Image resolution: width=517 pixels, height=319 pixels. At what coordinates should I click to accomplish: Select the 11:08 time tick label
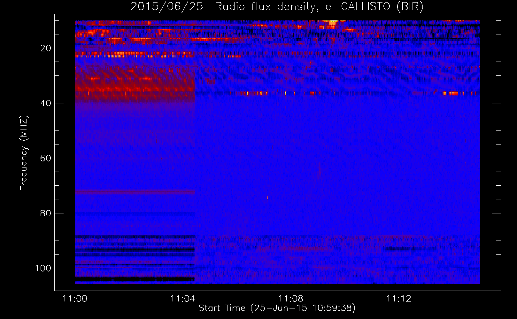(x=291, y=299)
